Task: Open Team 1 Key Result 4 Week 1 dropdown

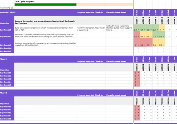Action: pyautogui.click(x=139, y=82)
